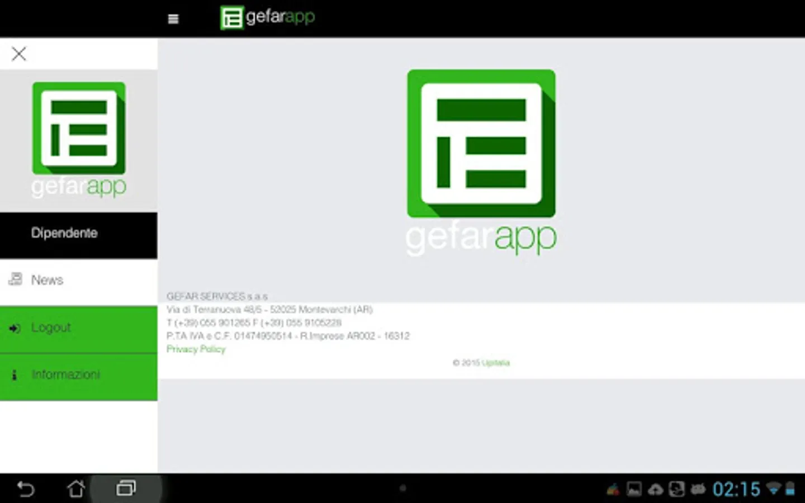Tap the battery status icon
The width and height of the screenshot is (805, 503).
click(x=790, y=490)
